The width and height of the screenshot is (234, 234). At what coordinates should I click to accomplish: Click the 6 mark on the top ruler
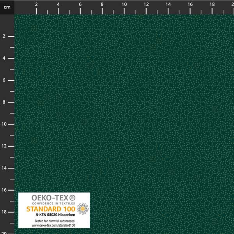click(x=80, y=4)
